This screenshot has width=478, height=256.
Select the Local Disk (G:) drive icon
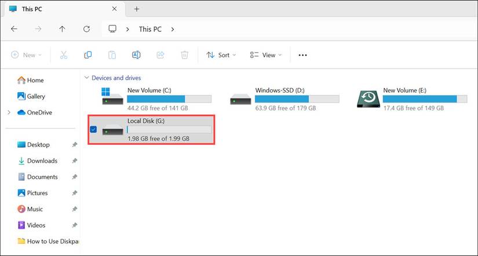point(112,130)
